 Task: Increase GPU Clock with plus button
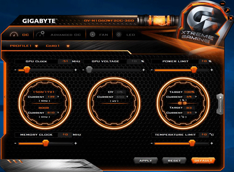(76, 70)
